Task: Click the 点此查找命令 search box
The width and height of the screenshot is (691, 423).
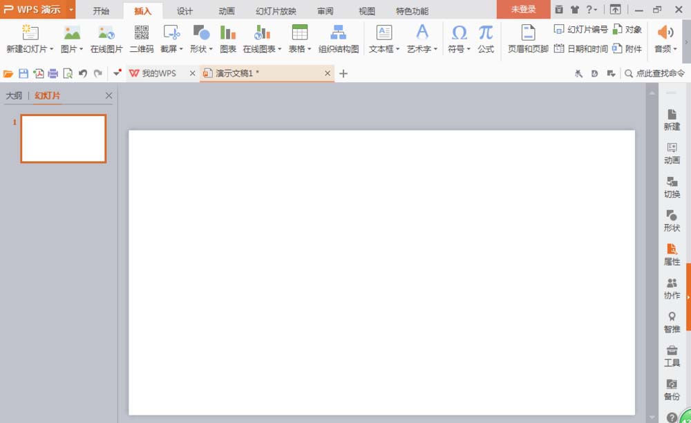Action: [655, 73]
